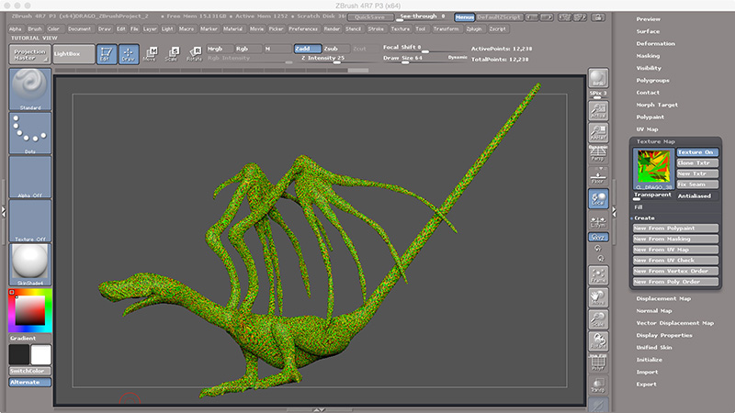The height and width of the screenshot is (413, 735).
Task: Click the main color picker square
Action: pos(29,310)
